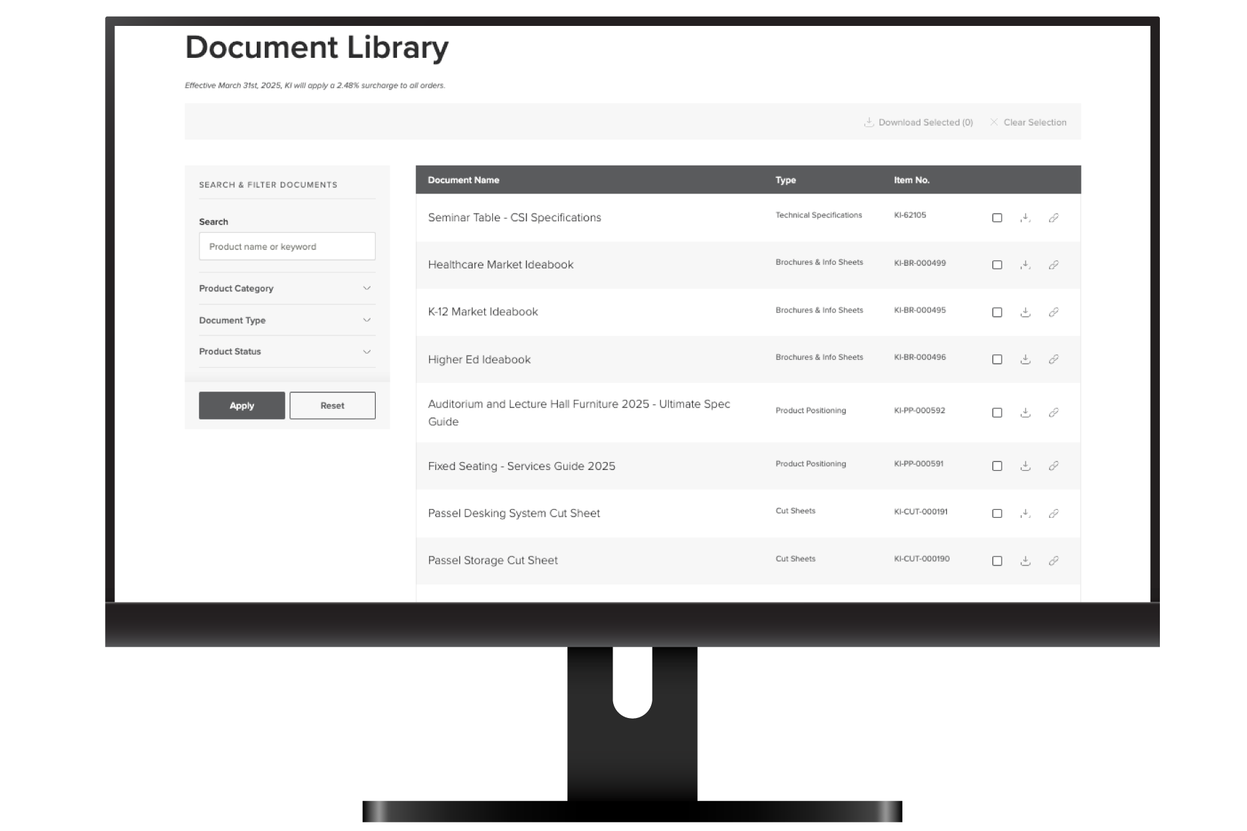The image size is (1247, 831).
Task: Focus the Product name or keyword search field
Action: pos(287,247)
